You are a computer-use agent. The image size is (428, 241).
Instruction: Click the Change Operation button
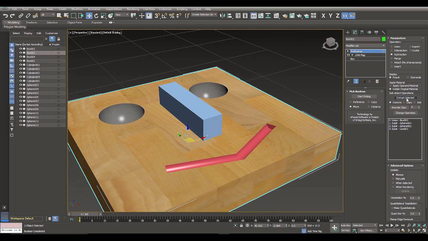click(405, 113)
